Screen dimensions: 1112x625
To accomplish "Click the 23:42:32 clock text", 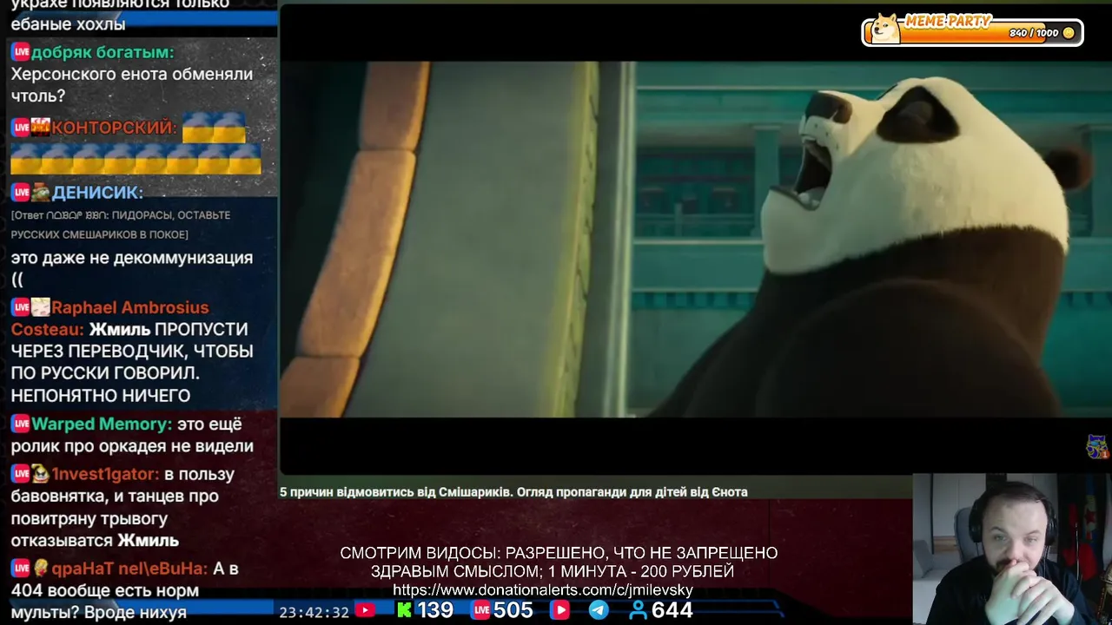I will click(314, 612).
